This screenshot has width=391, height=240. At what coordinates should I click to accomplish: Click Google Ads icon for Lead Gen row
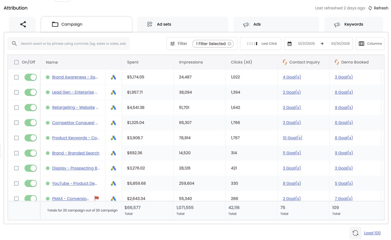[x=113, y=92]
